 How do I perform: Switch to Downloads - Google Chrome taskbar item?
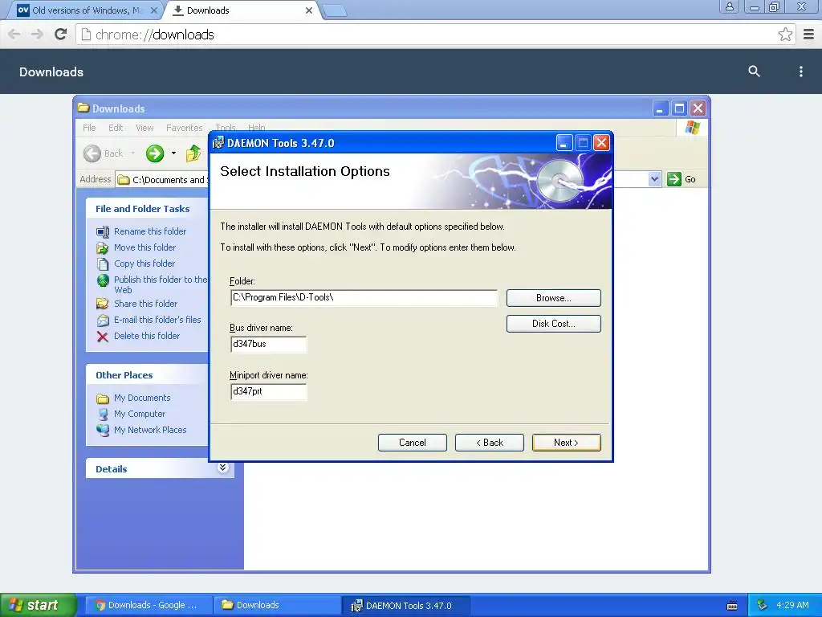pyautogui.click(x=149, y=605)
